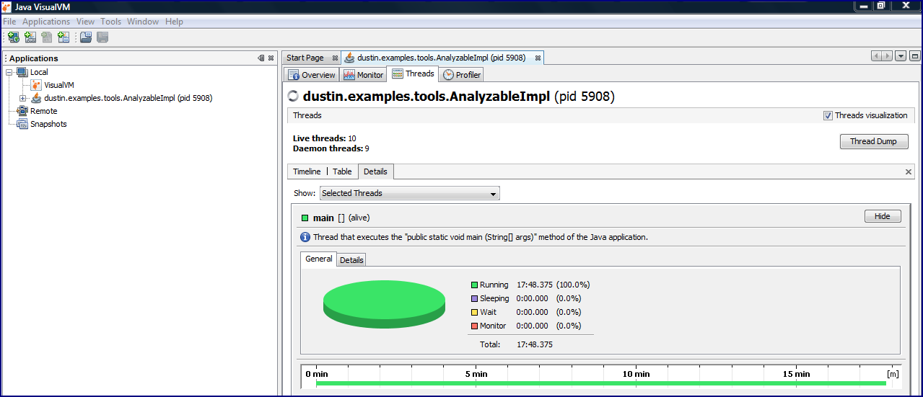This screenshot has height=397, width=923.
Task: Click the green main thread state square
Action: click(305, 218)
